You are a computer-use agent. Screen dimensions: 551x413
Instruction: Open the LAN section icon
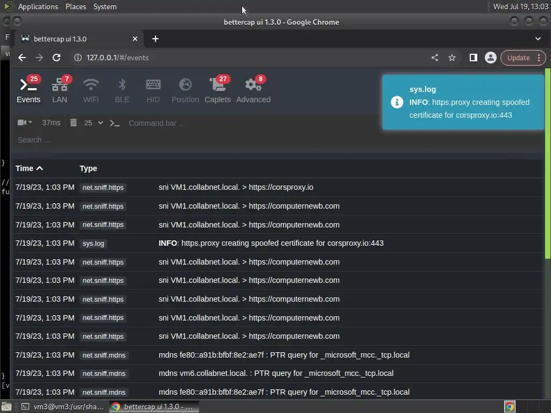tap(59, 90)
